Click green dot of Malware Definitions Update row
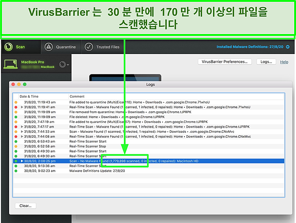 pyautogui.click(x=16, y=171)
